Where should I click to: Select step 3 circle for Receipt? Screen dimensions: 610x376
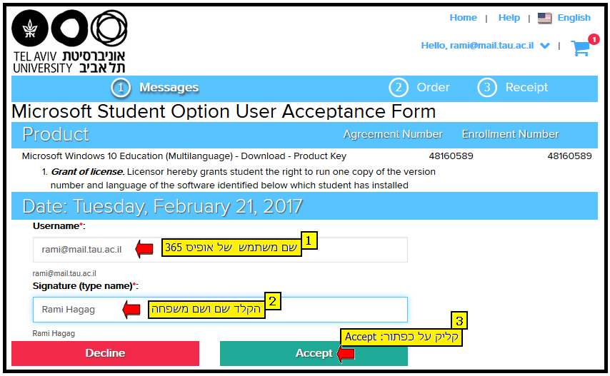coord(487,88)
